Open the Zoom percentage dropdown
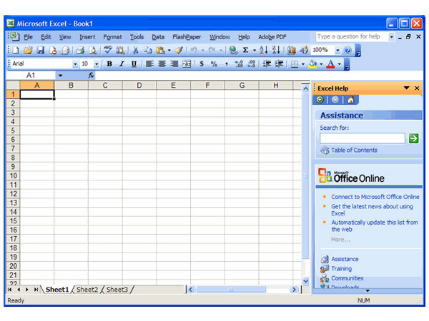429x321 pixels. [x=335, y=51]
